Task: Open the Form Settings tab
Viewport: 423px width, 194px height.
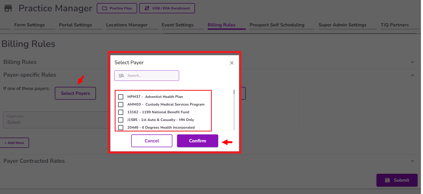Action: tap(30, 25)
